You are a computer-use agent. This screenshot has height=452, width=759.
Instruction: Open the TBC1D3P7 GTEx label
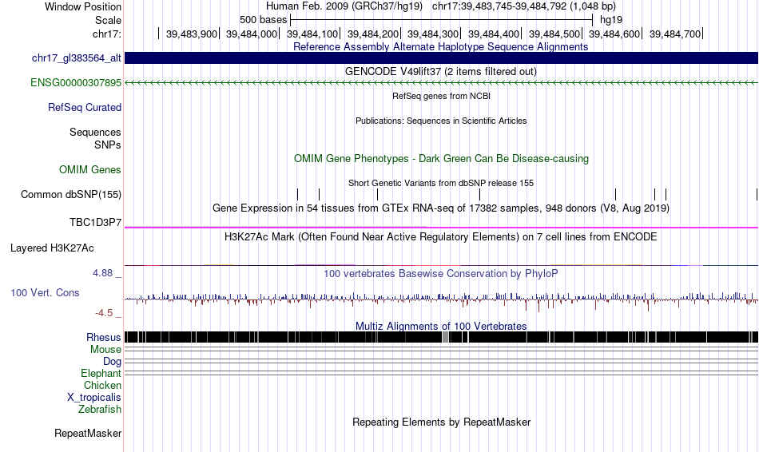(x=95, y=223)
